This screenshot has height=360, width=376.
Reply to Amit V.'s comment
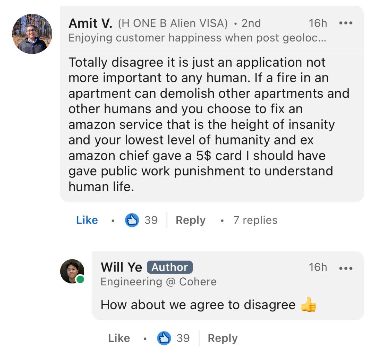pyautogui.click(x=191, y=220)
